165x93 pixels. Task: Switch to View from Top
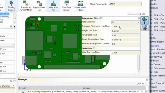coord(53,6)
